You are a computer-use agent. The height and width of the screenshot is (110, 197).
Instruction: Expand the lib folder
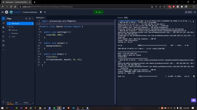point(8,27)
